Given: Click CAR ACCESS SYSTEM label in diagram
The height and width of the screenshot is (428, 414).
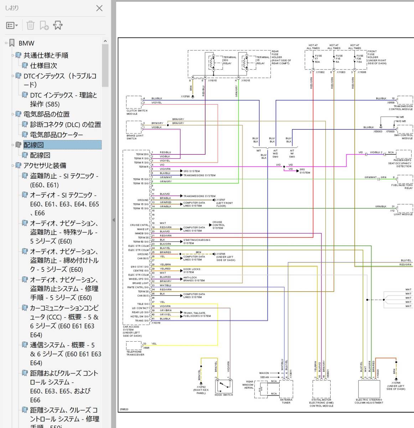Looking at the screenshot, I should pyautogui.click(x=132, y=331).
